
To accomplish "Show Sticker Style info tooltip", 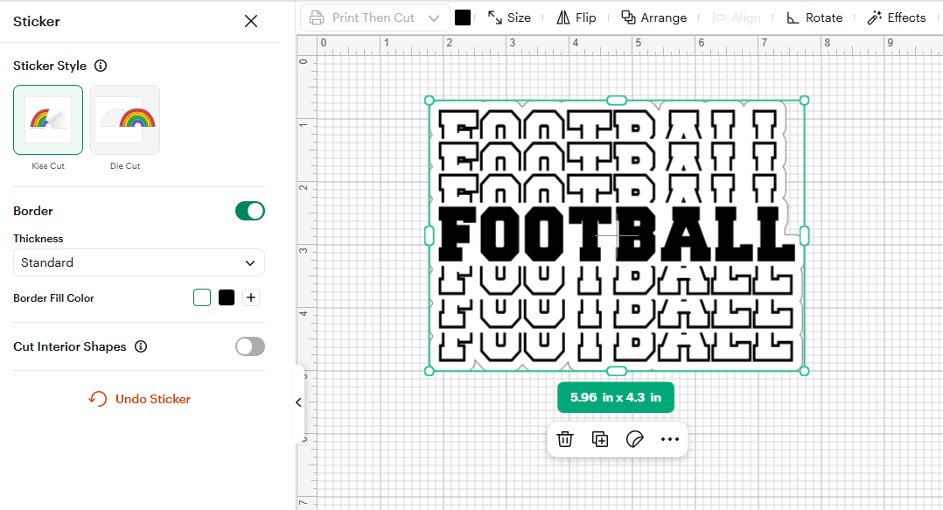I will click(x=101, y=66).
